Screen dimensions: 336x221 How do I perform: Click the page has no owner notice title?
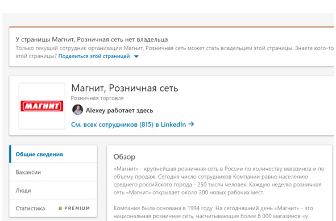coord(92,39)
